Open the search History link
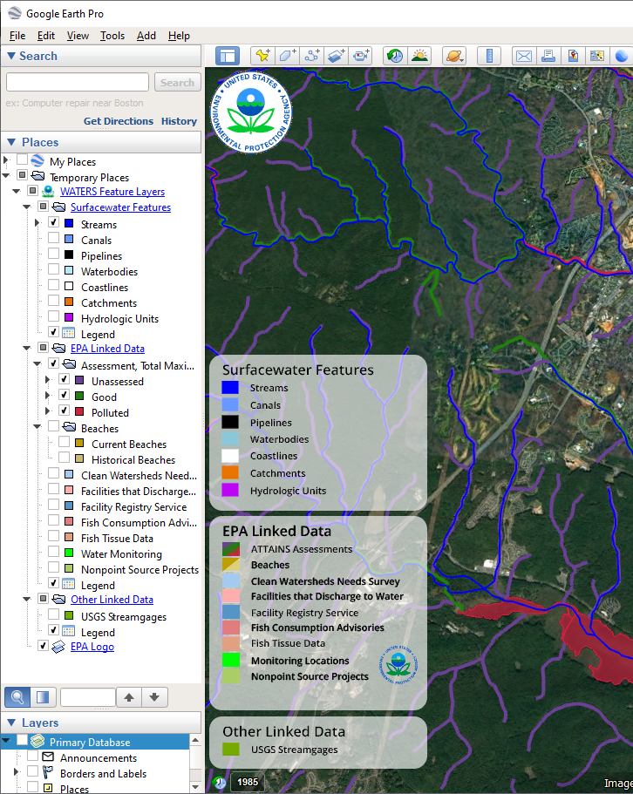Screen dimensions: 633x794 click(180, 121)
